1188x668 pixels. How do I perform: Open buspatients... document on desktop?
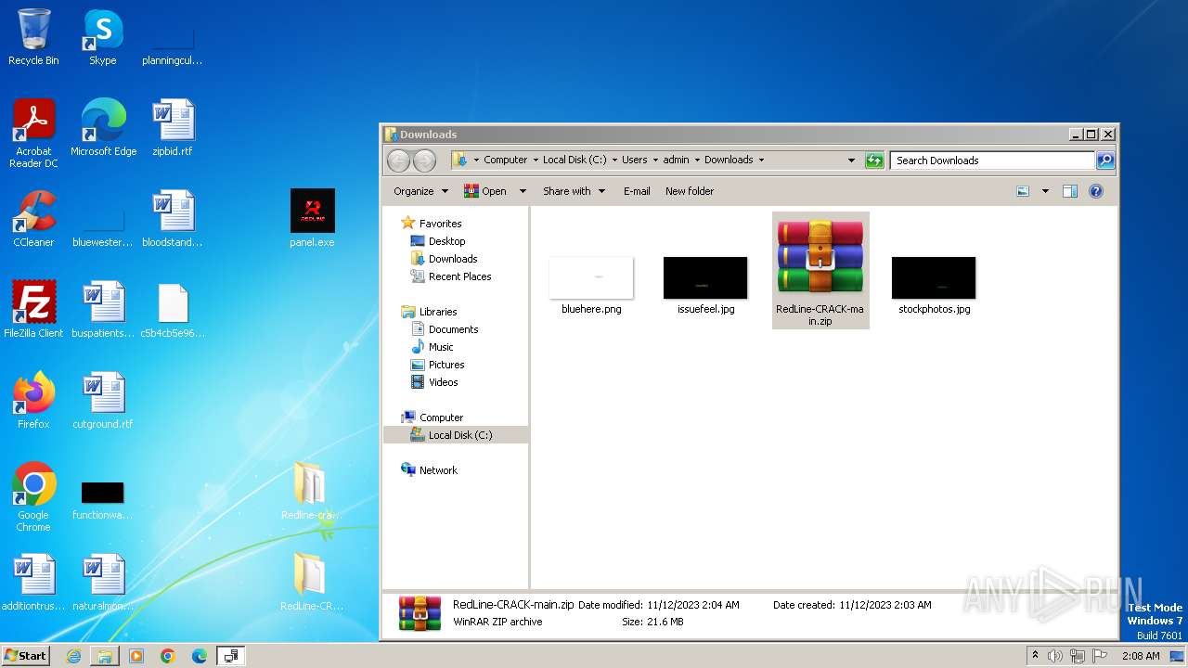click(x=103, y=310)
